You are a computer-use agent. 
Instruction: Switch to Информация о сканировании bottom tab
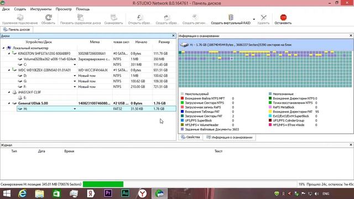tap(230, 137)
